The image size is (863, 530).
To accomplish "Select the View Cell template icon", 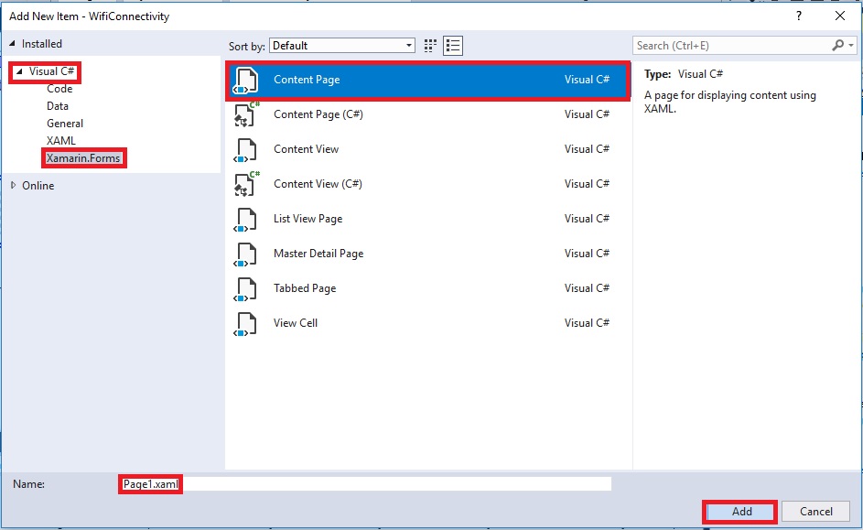I will (245, 323).
